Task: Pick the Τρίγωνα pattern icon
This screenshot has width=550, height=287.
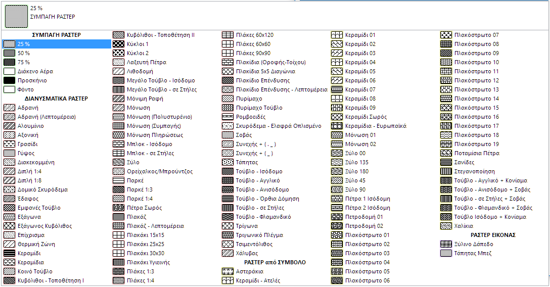Action: (x=227, y=226)
